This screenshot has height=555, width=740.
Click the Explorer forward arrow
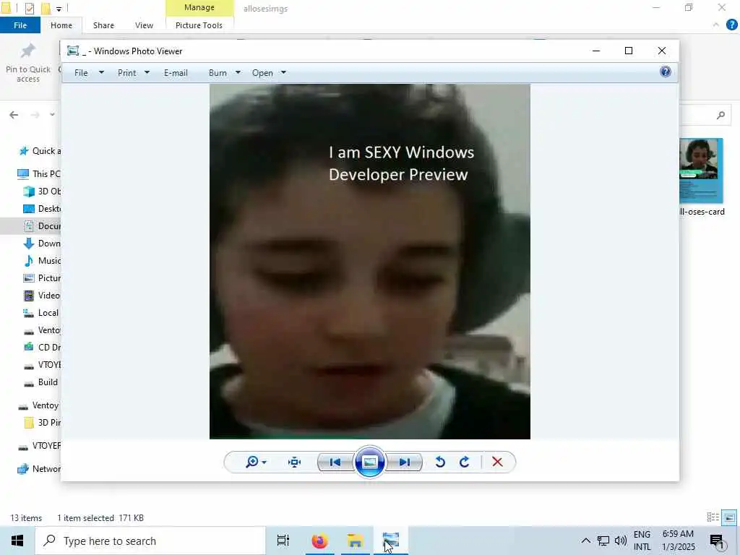[x=35, y=115]
